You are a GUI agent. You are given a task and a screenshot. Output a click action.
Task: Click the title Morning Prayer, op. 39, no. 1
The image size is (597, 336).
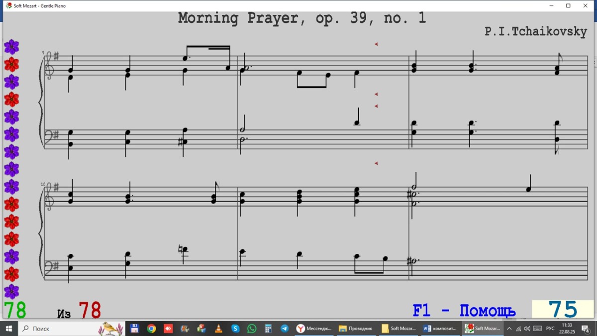point(302,18)
